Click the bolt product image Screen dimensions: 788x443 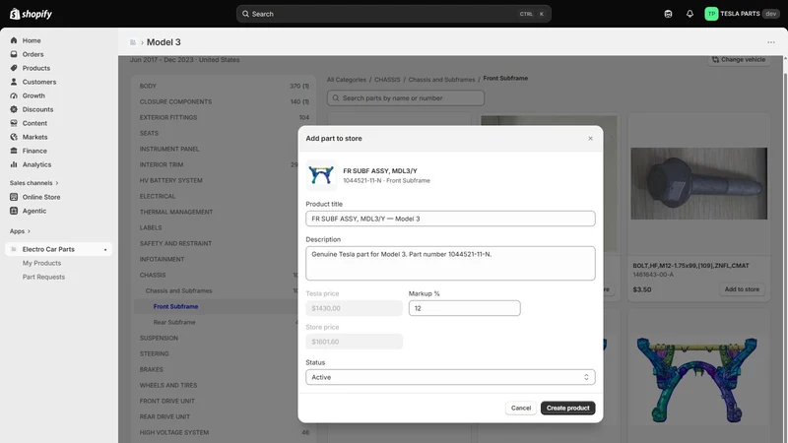698,184
